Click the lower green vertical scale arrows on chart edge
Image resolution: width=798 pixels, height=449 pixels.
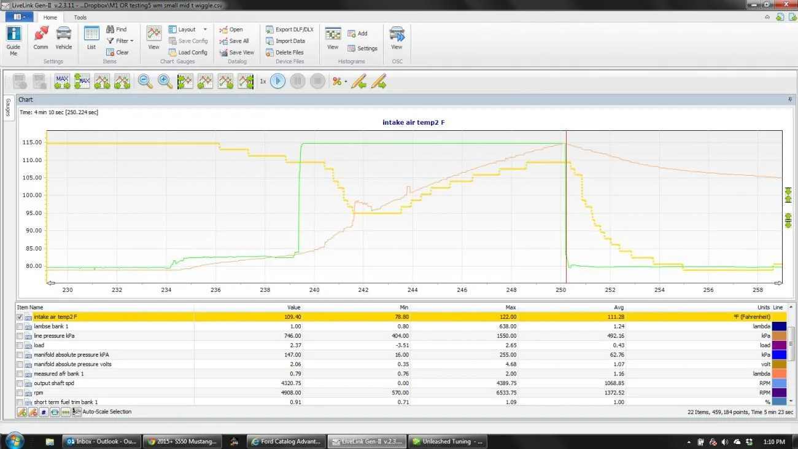coord(788,221)
